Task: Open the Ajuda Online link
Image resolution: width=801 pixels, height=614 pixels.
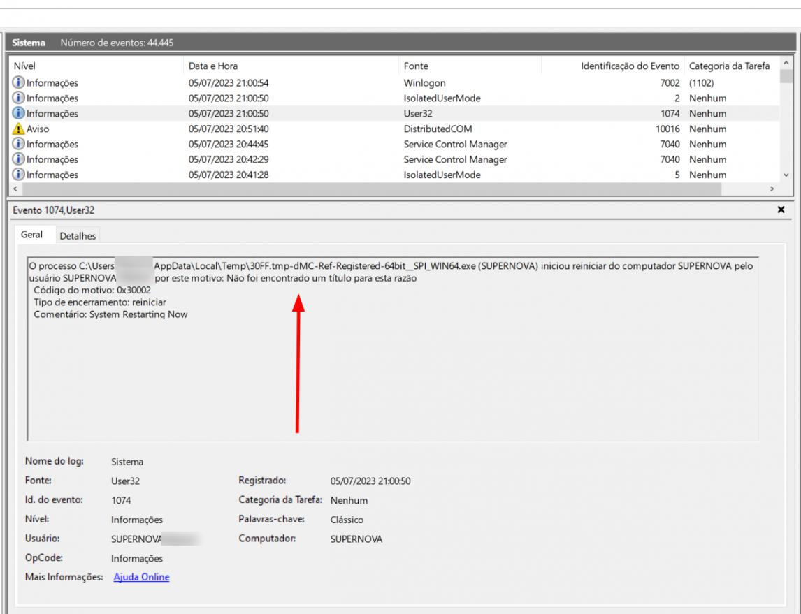Action: tap(141, 578)
